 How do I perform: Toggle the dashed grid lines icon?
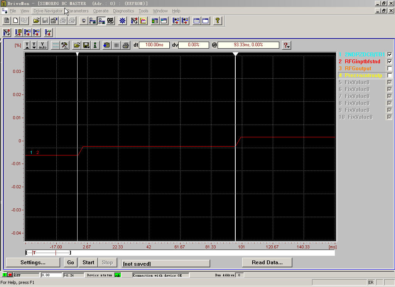click(56, 46)
